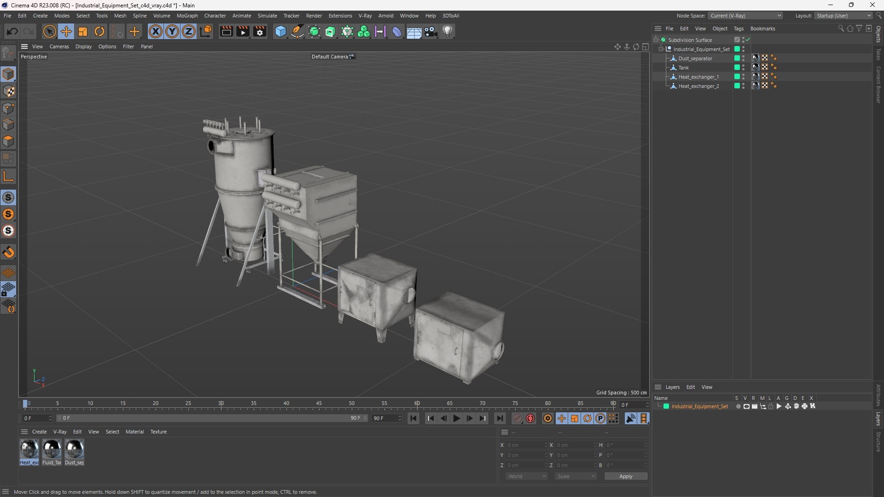The height and width of the screenshot is (497, 884).
Task: Open the Spline Pen tool
Action: pos(297,31)
